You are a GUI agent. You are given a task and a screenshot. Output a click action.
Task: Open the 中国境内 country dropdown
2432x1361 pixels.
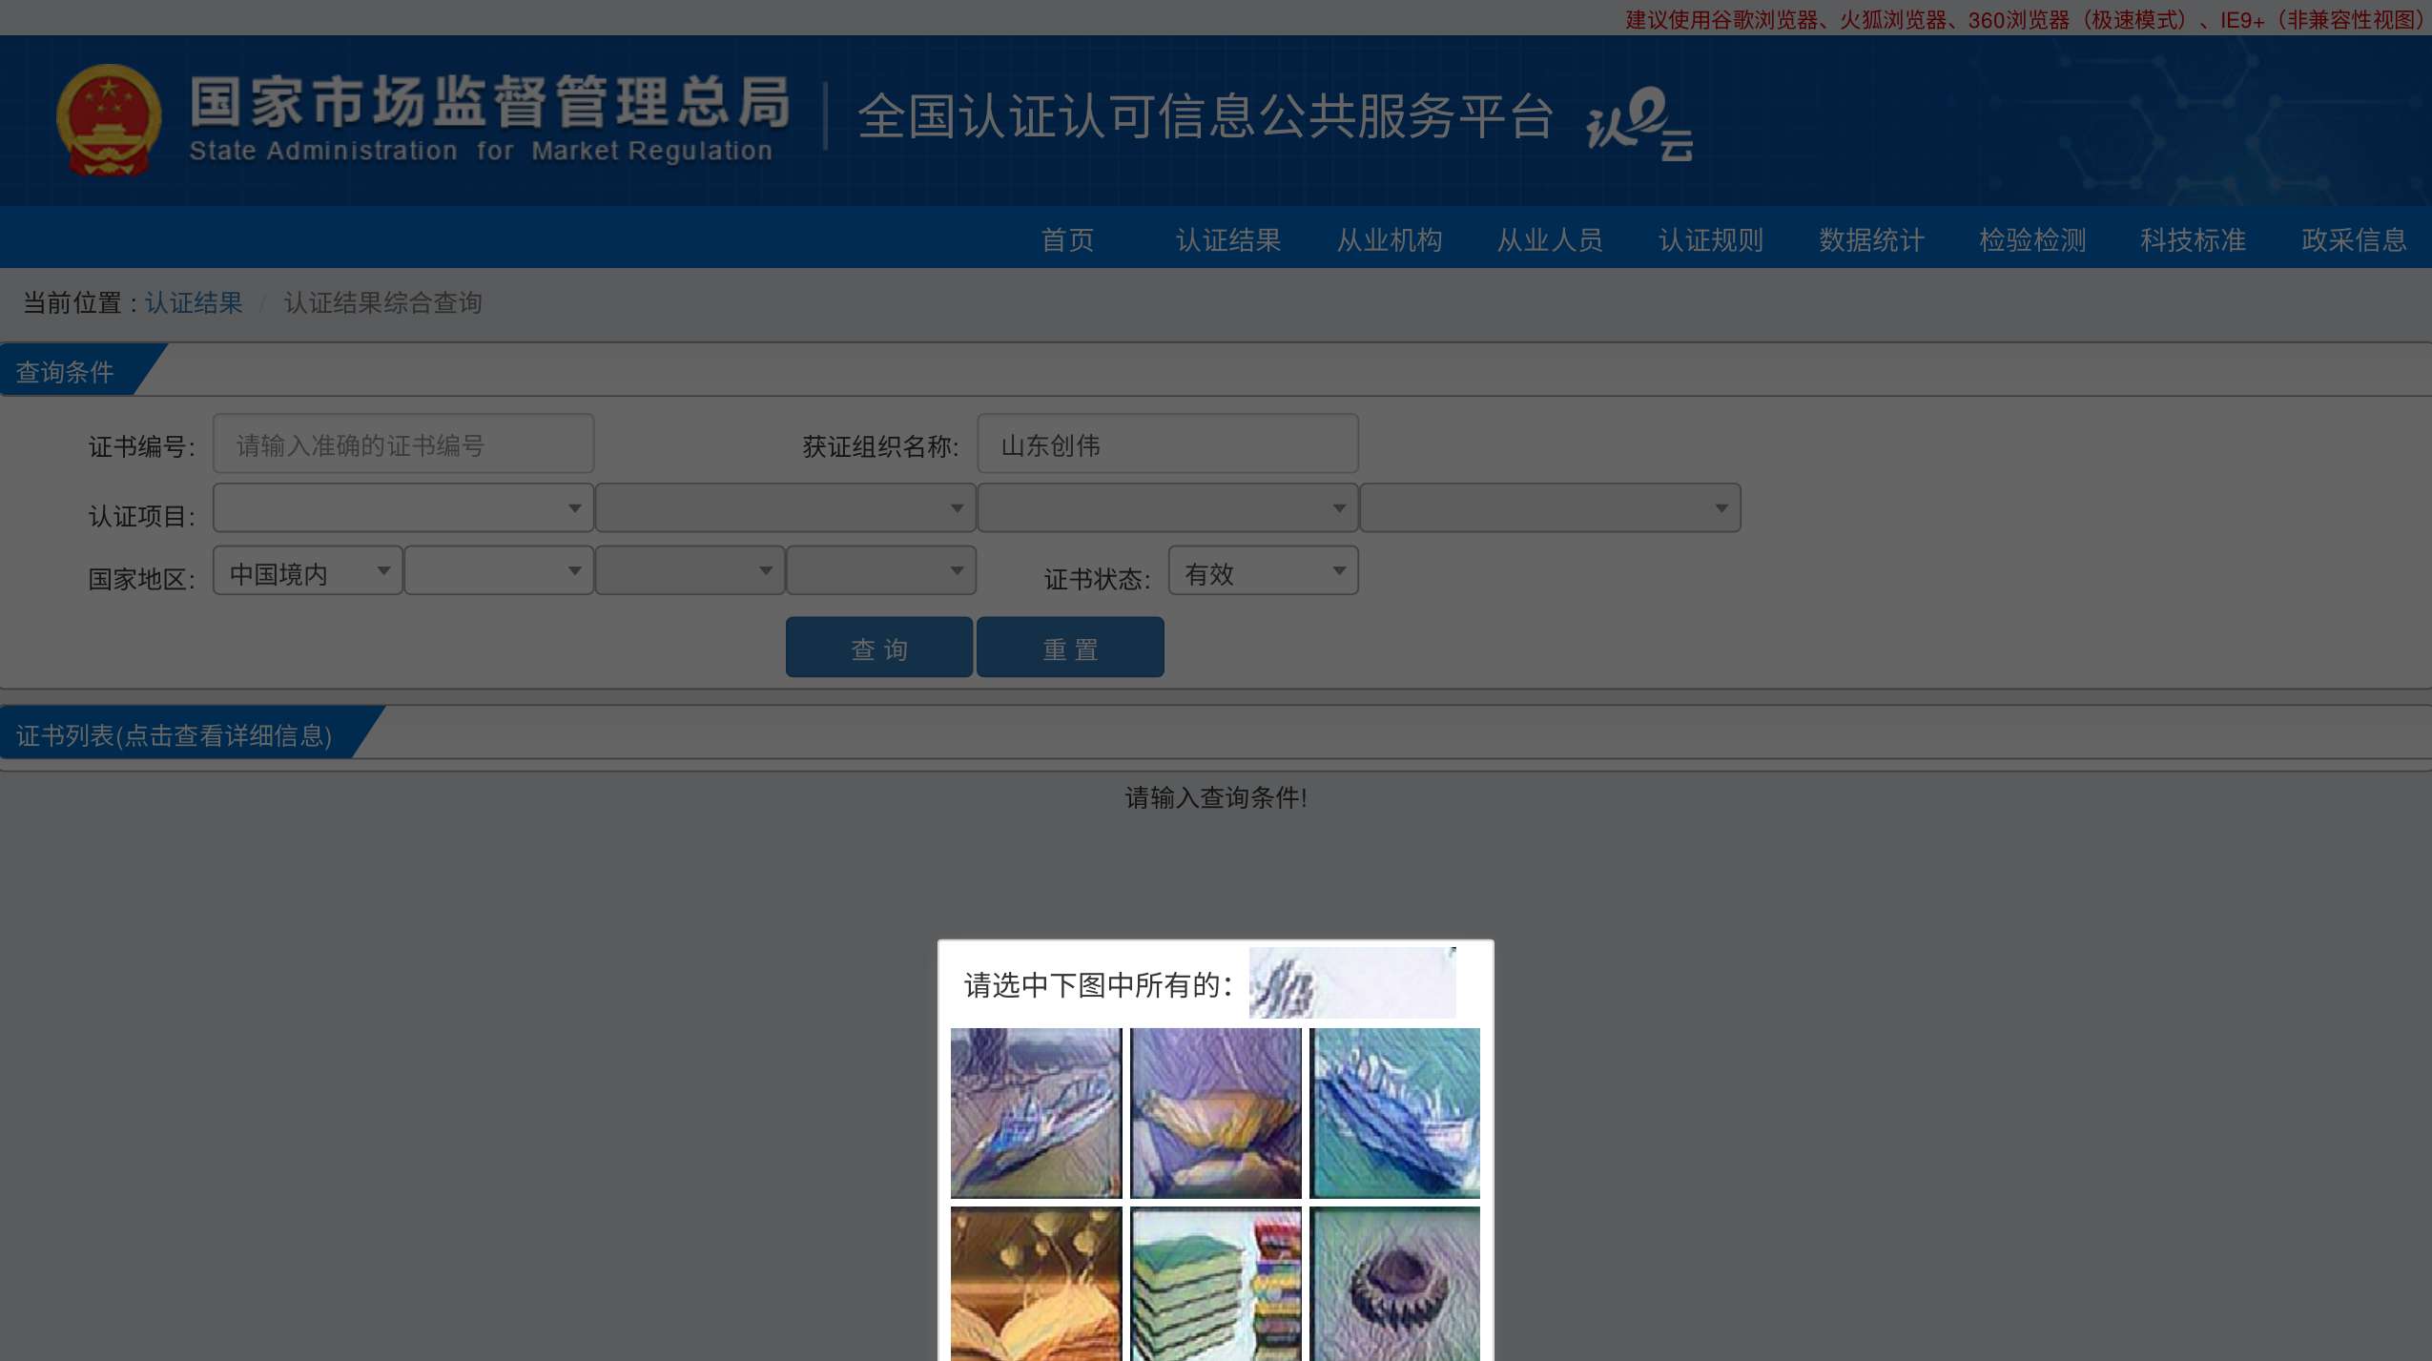pos(307,571)
